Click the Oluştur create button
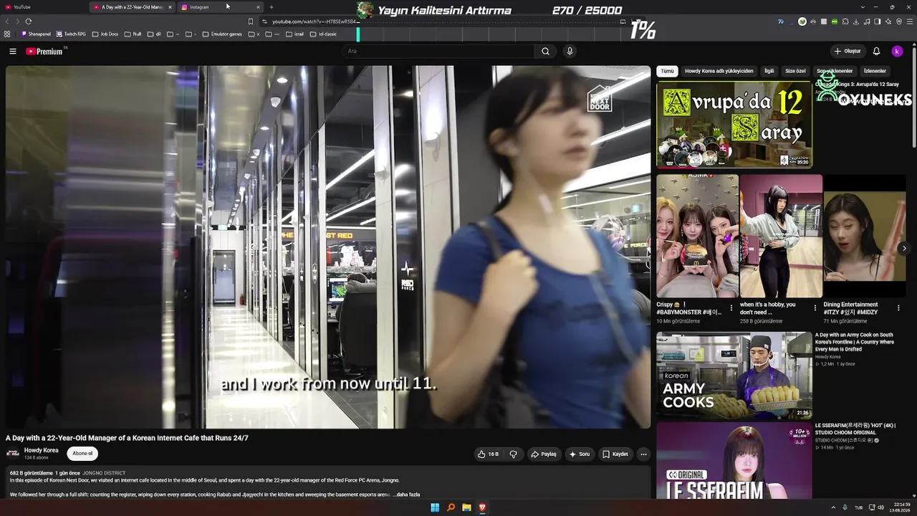917x516 pixels. click(848, 52)
